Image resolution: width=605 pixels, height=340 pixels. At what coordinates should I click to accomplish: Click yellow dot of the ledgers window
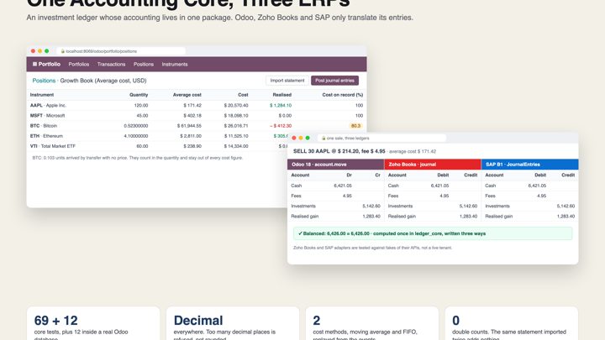[x=301, y=138]
